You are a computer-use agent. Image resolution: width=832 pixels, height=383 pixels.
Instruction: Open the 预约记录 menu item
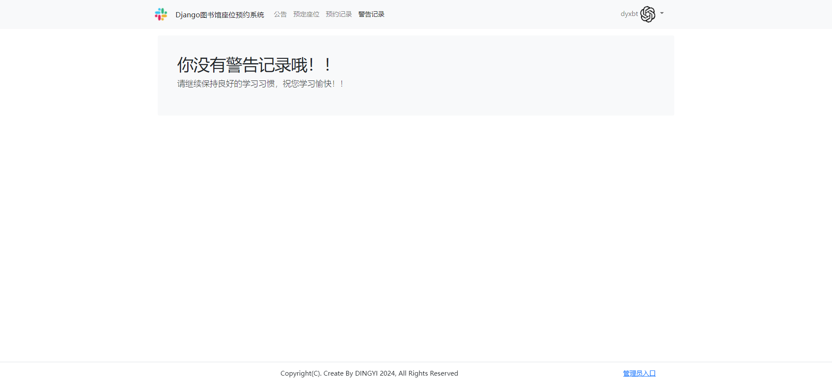pyautogui.click(x=339, y=14)
